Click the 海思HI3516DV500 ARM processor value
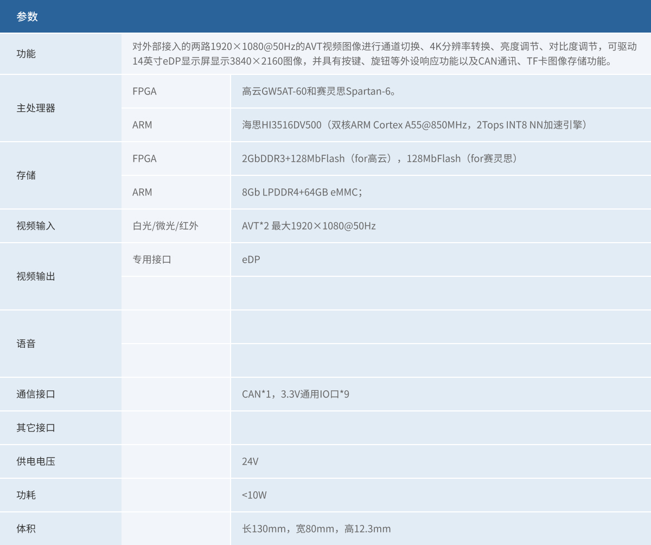Screen dimensions: 651x545 coord(415,125)
